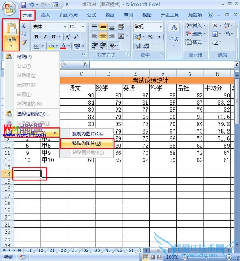
Task: Apply red font color A
Action: tap(63, 46)
